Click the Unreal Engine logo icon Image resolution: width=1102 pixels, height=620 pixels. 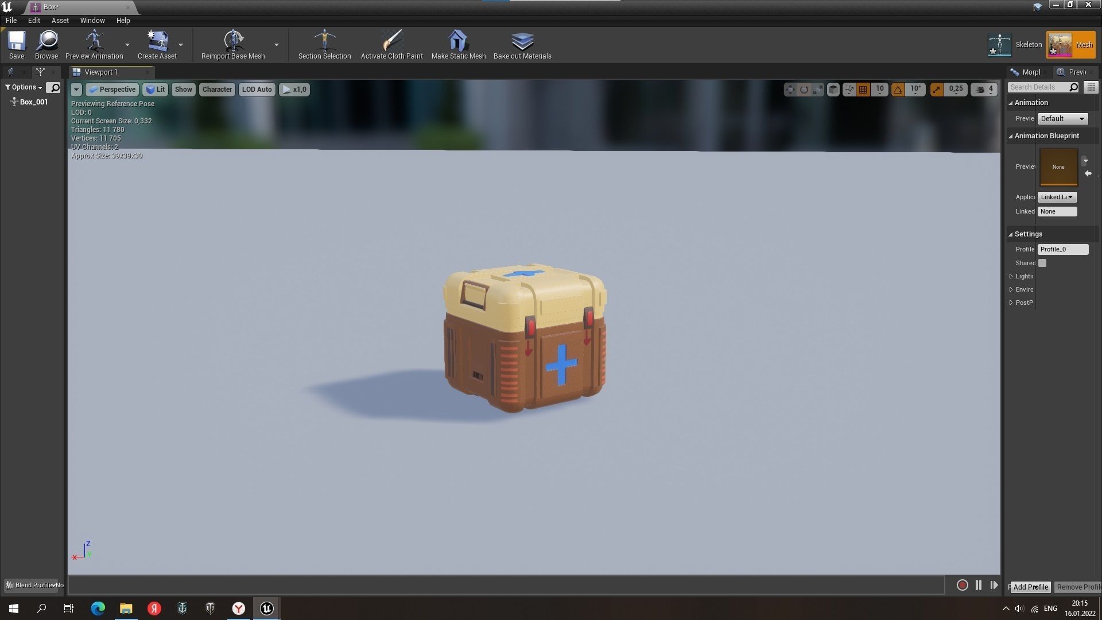click(7, 7)
